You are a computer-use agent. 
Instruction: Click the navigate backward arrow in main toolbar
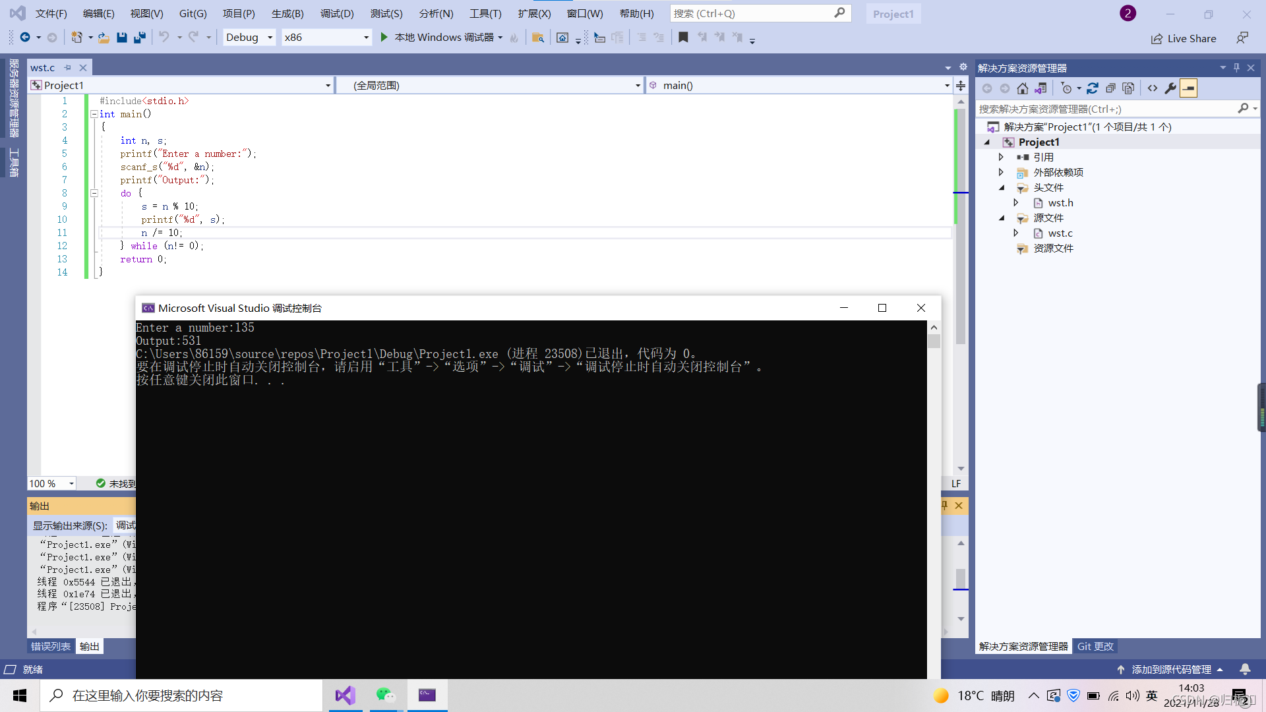(x=25, y=38)
